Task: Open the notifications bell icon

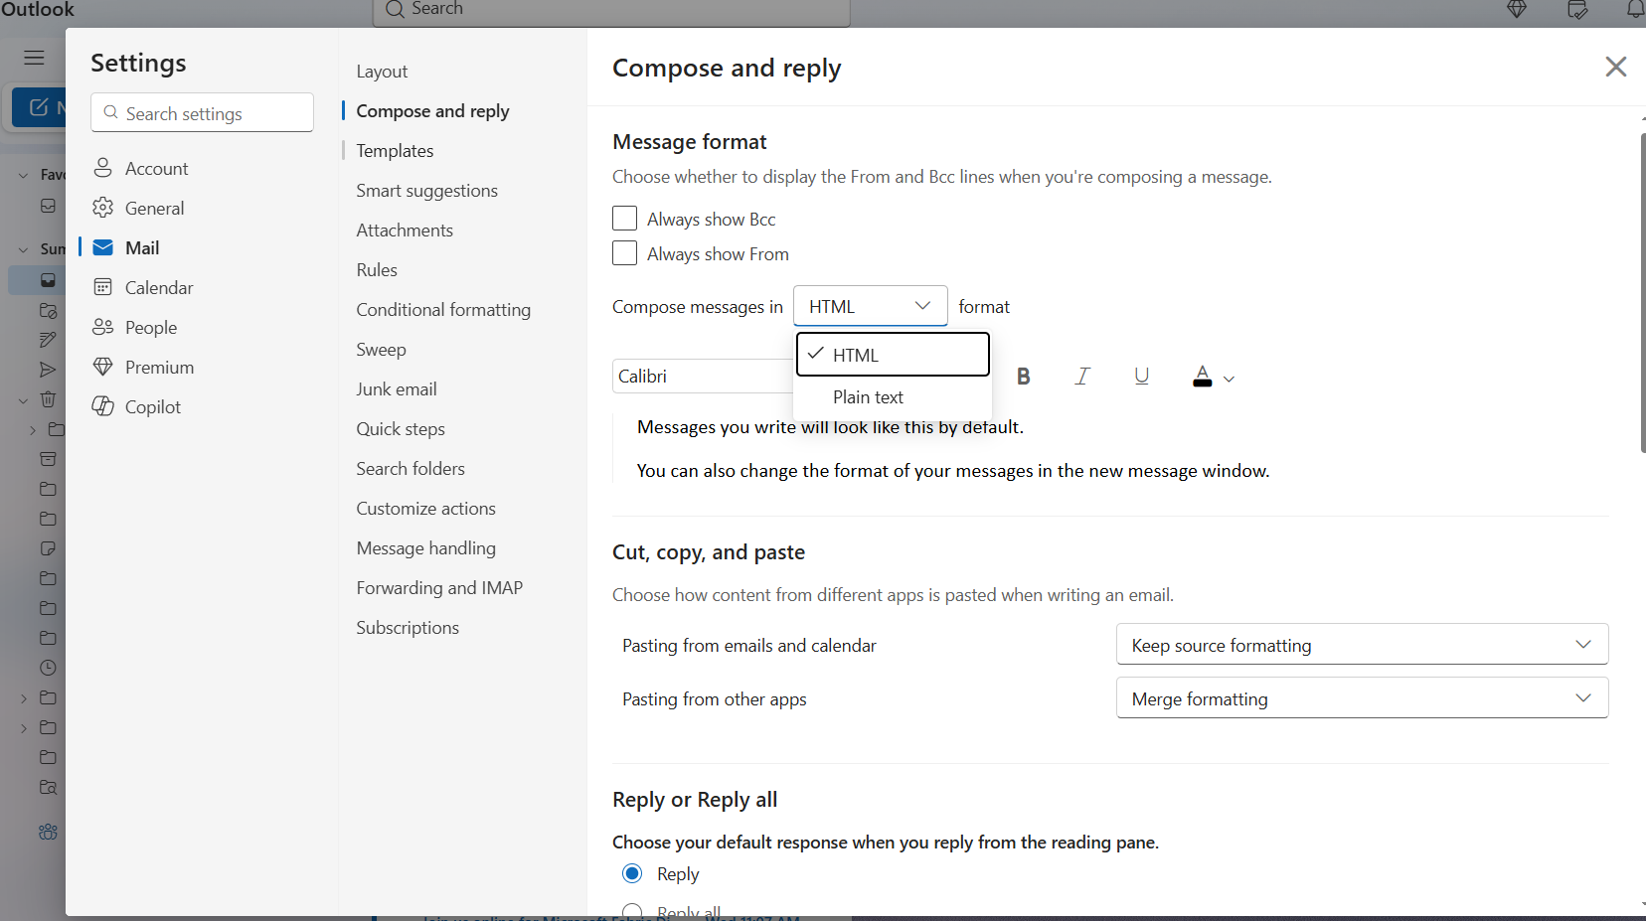Action: click(x=1634, y=10)
